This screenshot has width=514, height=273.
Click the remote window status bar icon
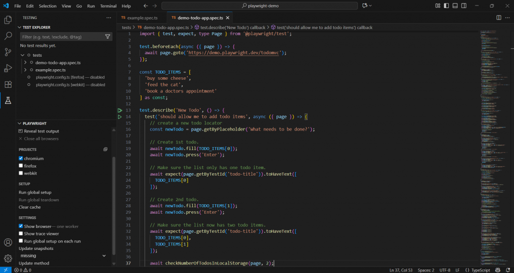[6, 270]
